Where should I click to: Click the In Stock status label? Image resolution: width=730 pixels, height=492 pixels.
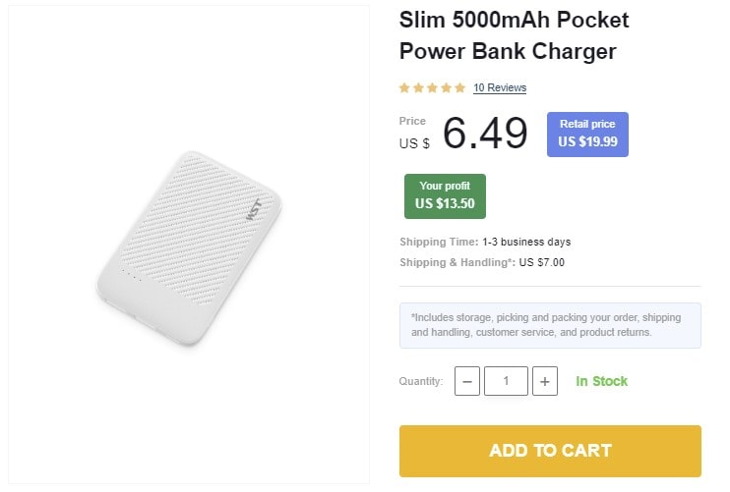(x=601, y=381)
